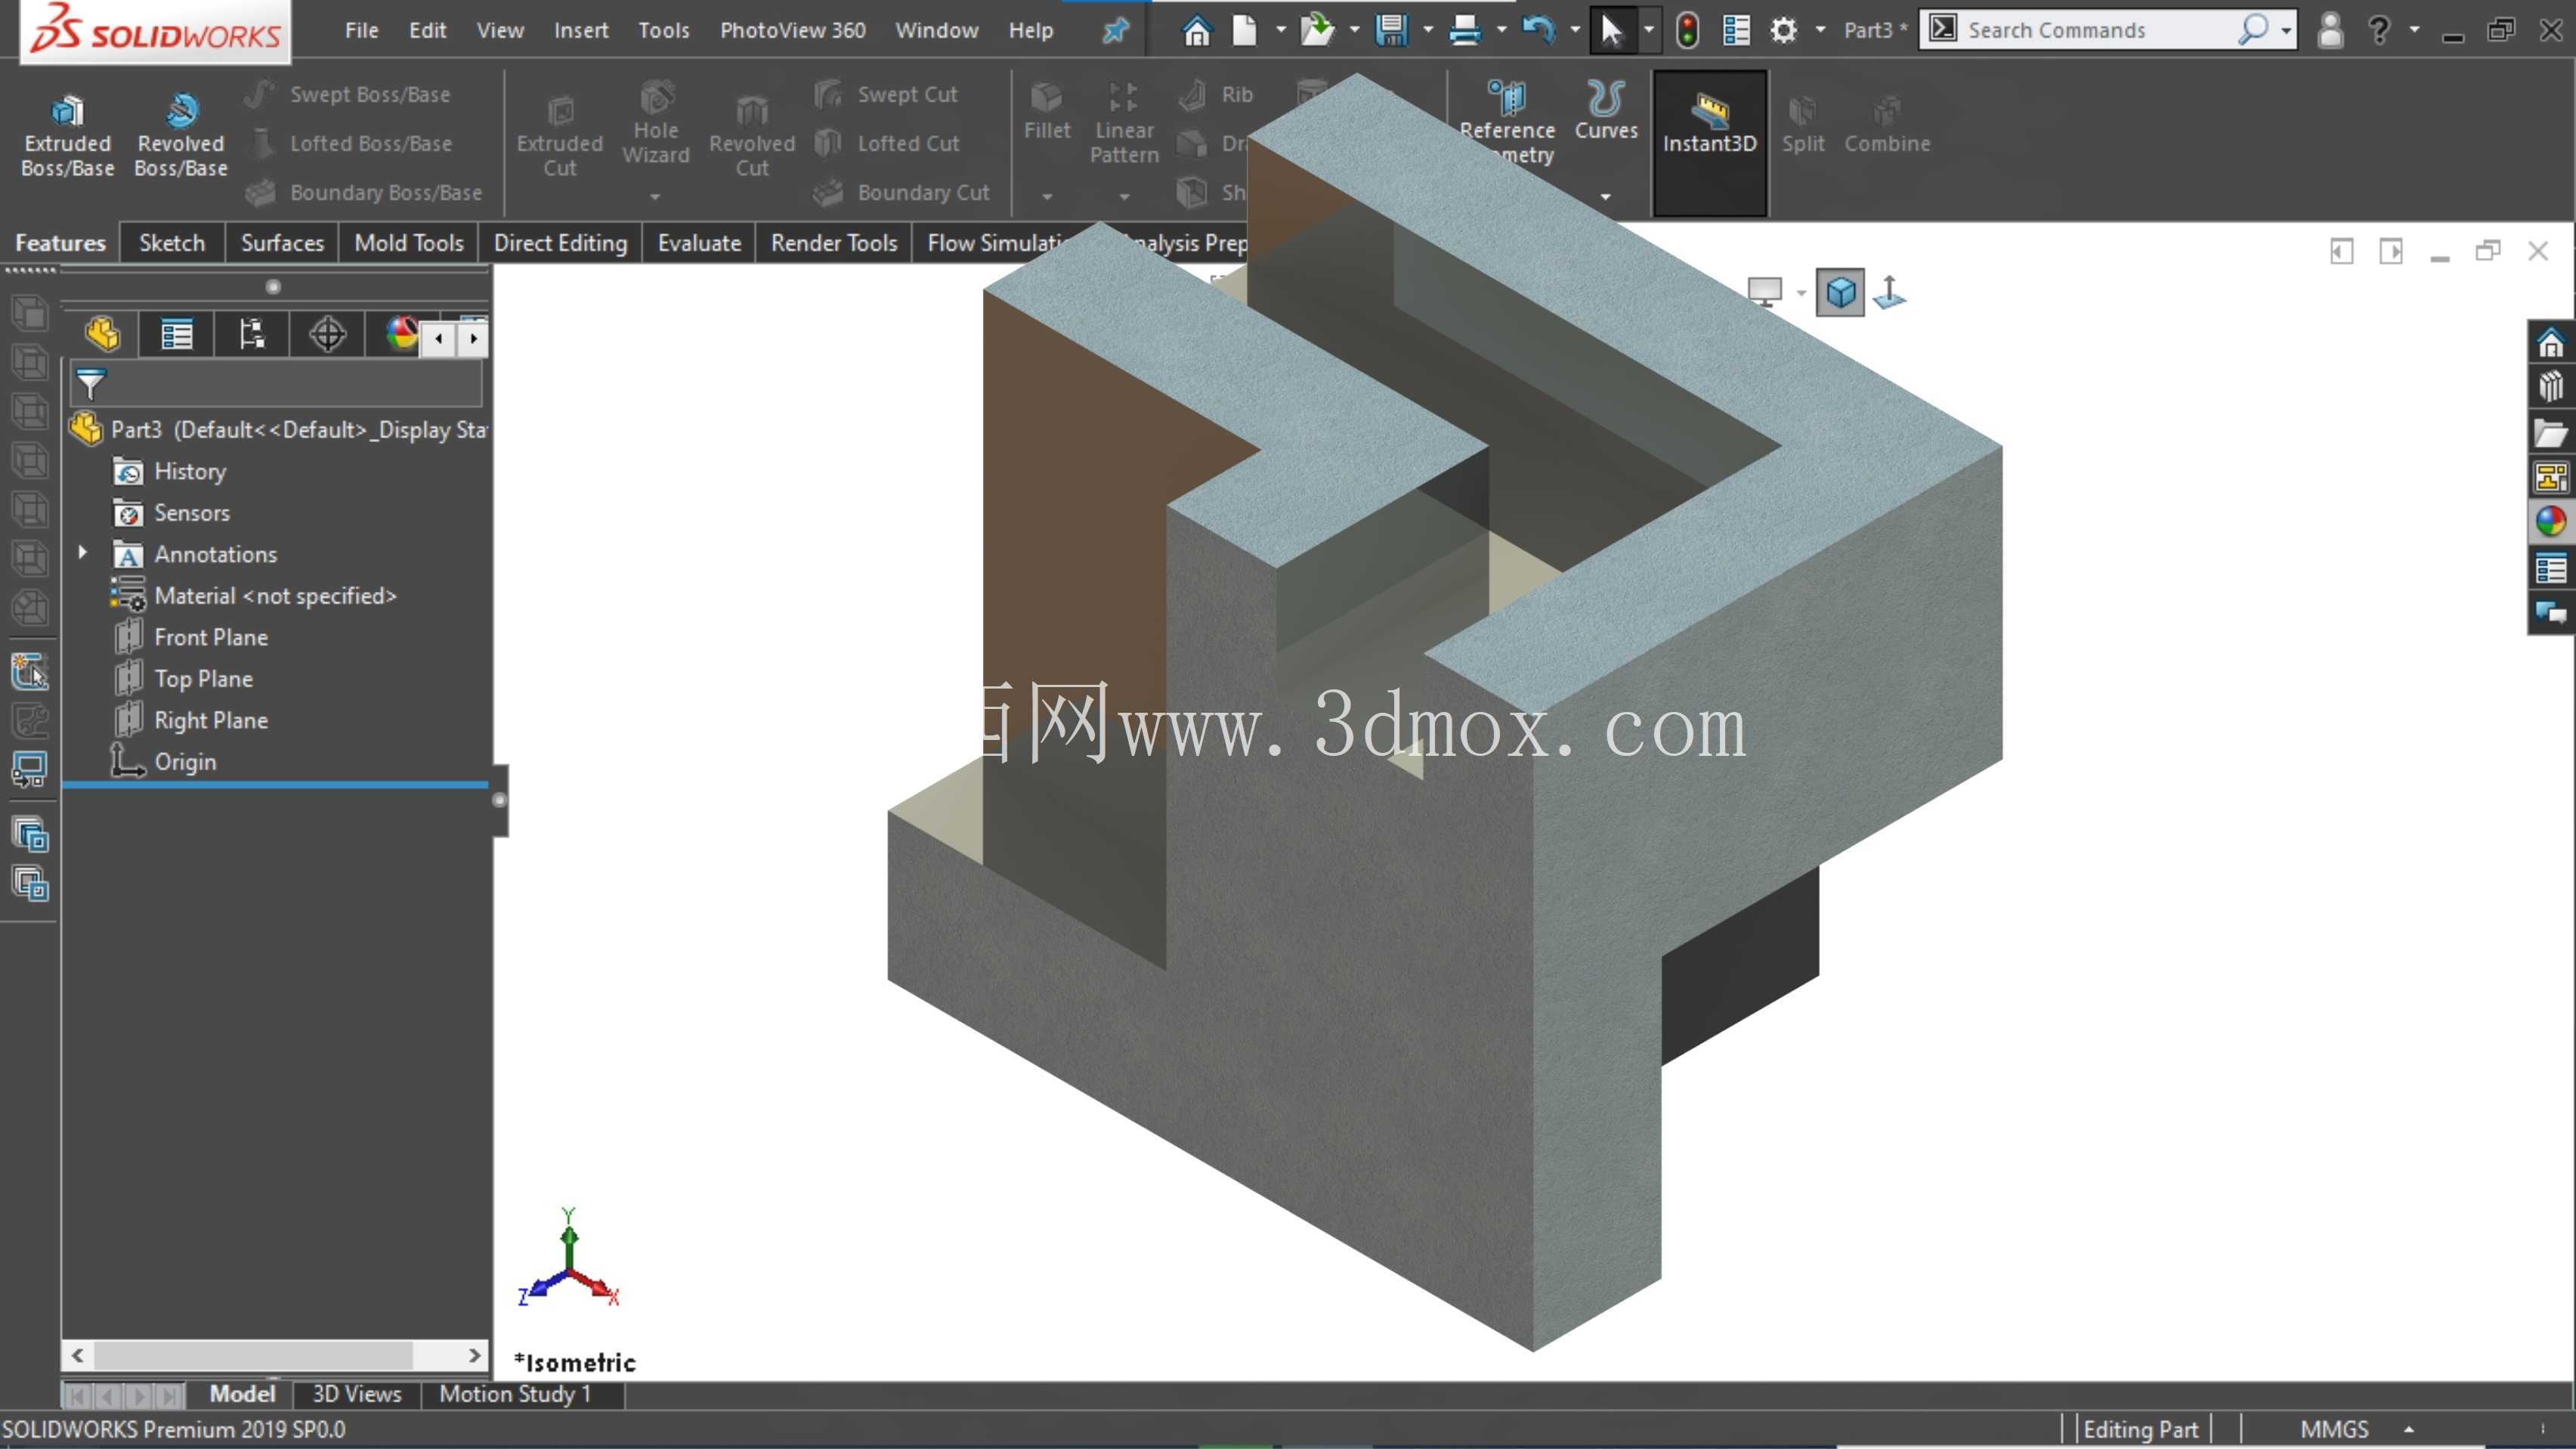
Task: Open the New document dropdown arrow
Action: [x=1280, y=30]
